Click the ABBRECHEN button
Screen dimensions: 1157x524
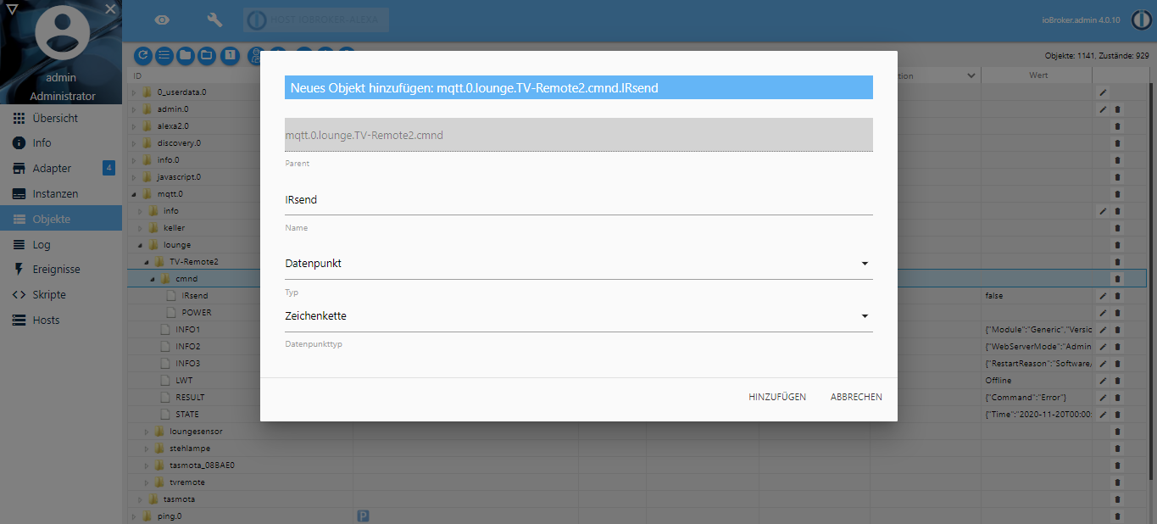tap(856, 397)
